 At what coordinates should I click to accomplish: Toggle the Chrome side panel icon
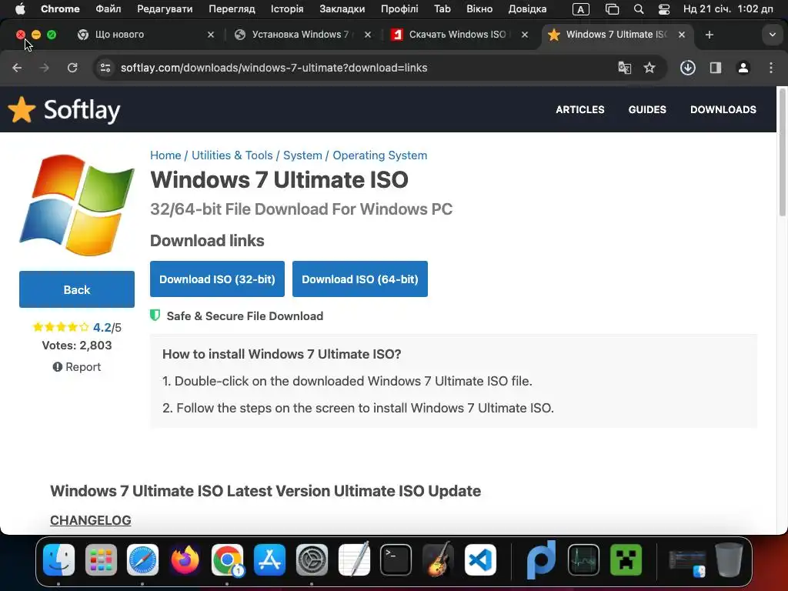click(x=716, y=68)
